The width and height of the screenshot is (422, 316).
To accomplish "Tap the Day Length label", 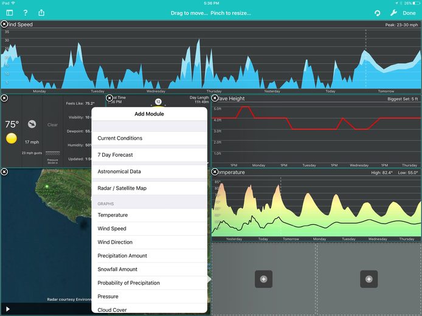I will pyautogui.click(x=199, y=98).
